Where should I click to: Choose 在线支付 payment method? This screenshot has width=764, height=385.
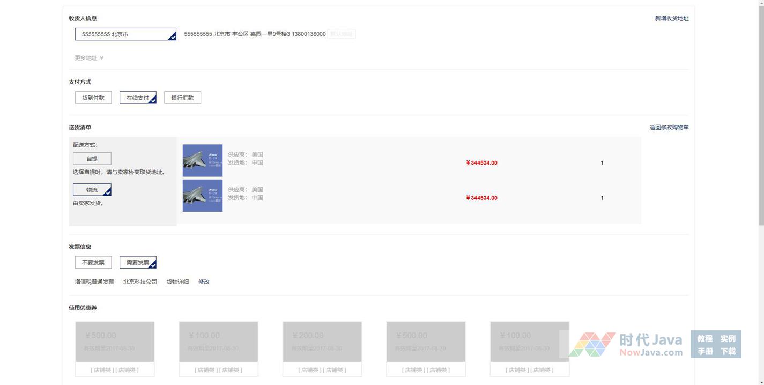point(138,98)
